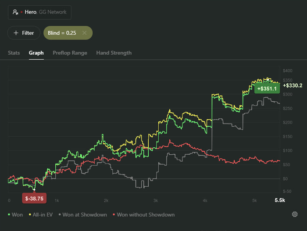Go to the Hand Strength tab

(x=114, y=53)
